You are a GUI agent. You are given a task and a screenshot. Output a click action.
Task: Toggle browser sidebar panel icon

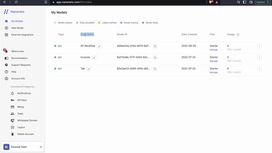245,2
